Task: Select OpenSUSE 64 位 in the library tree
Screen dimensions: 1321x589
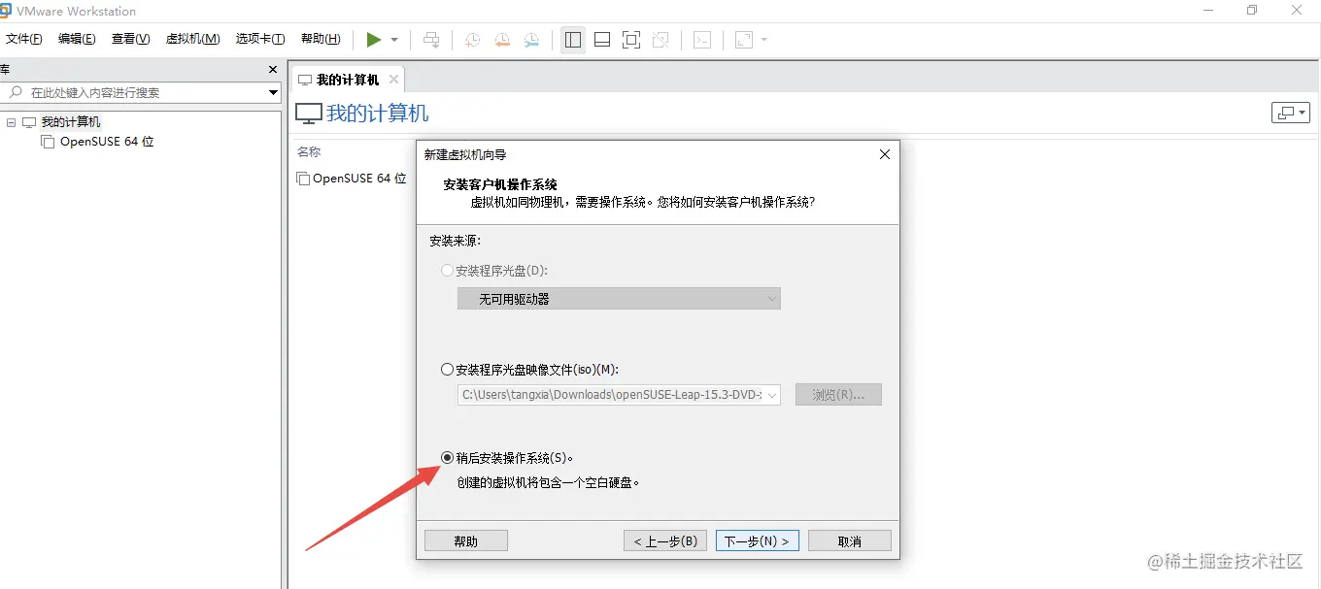Action: coord(107,142)
